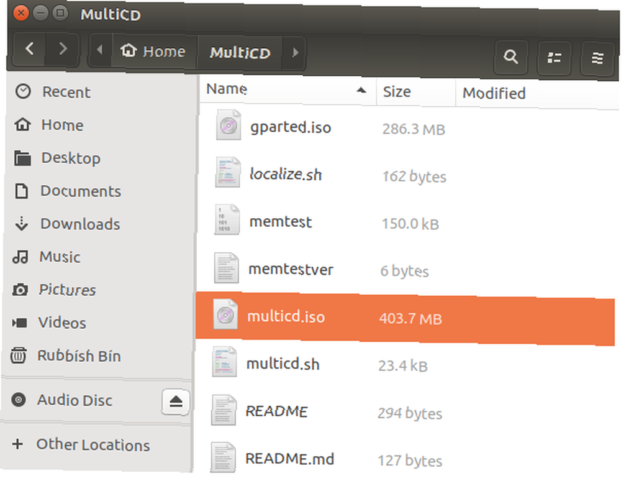This screenshot has width=621, height=481.
Task: Go back with the left arrow button
Action: tap(30, 48)
